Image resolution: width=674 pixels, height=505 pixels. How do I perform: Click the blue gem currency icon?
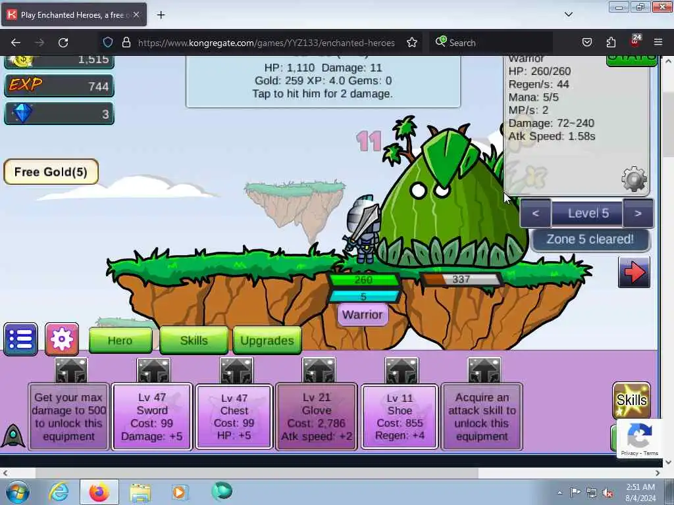click(22, 113)
